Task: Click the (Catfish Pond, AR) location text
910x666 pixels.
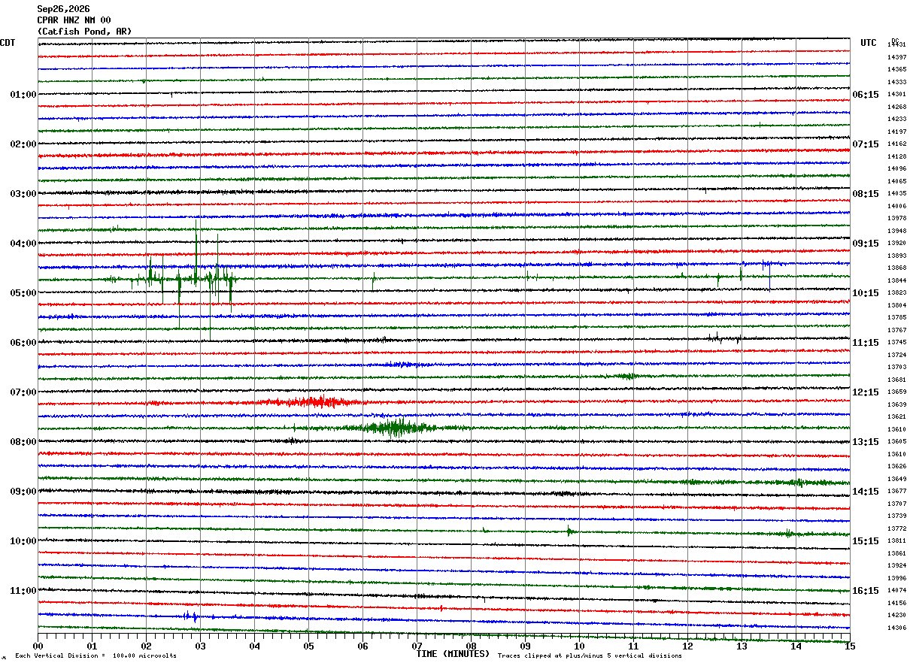Action: coord(84,32)
